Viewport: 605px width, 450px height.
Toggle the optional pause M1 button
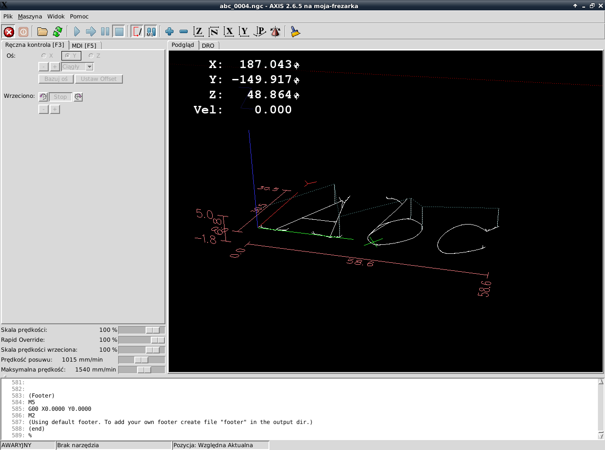[151, 32]
